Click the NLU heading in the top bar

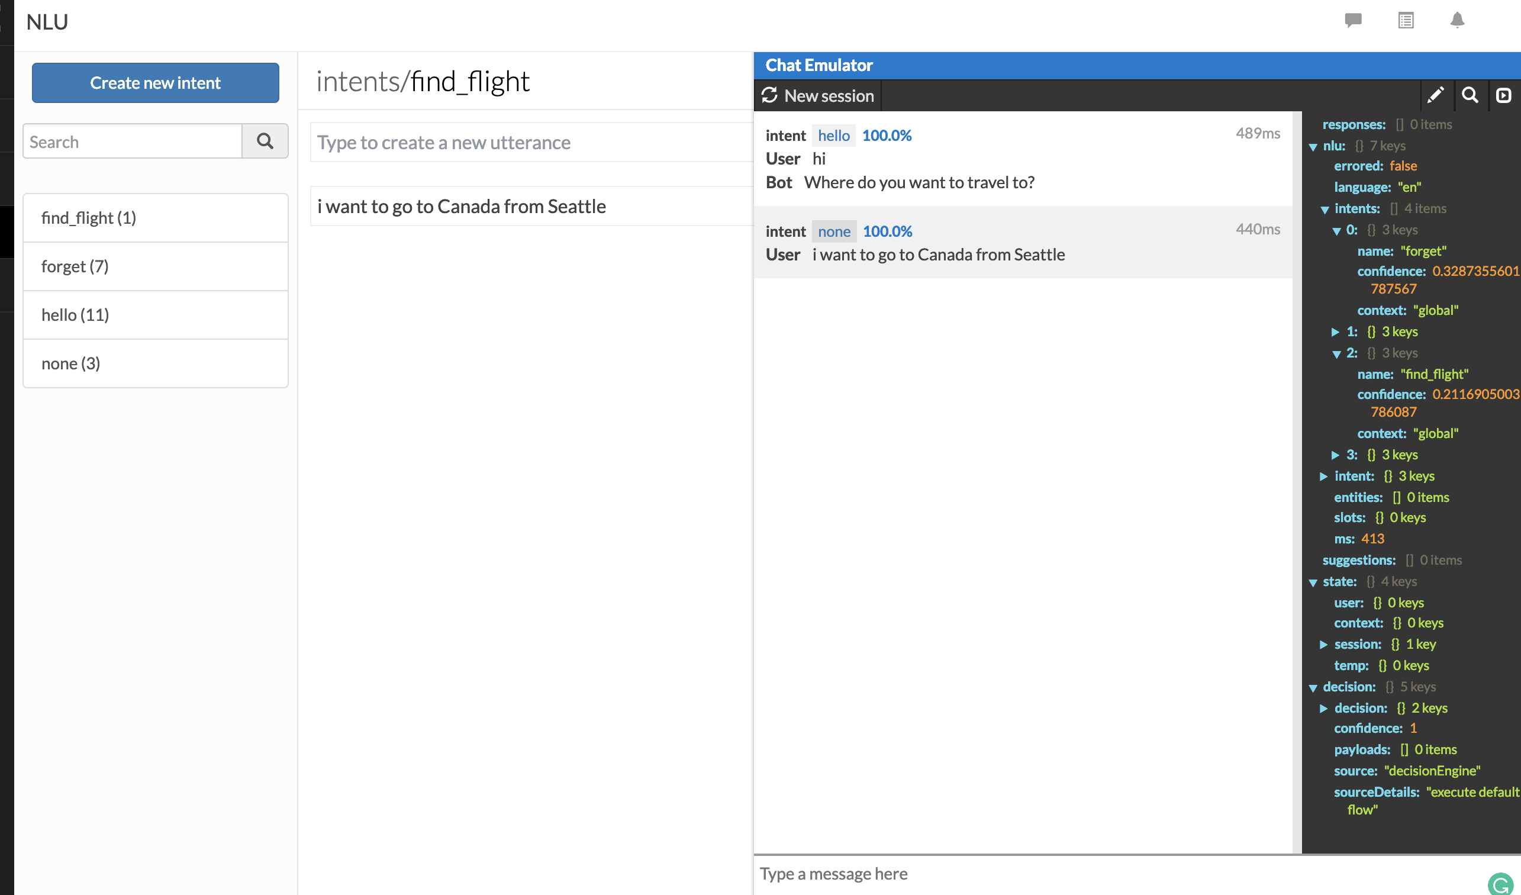[x=47, y=21]
